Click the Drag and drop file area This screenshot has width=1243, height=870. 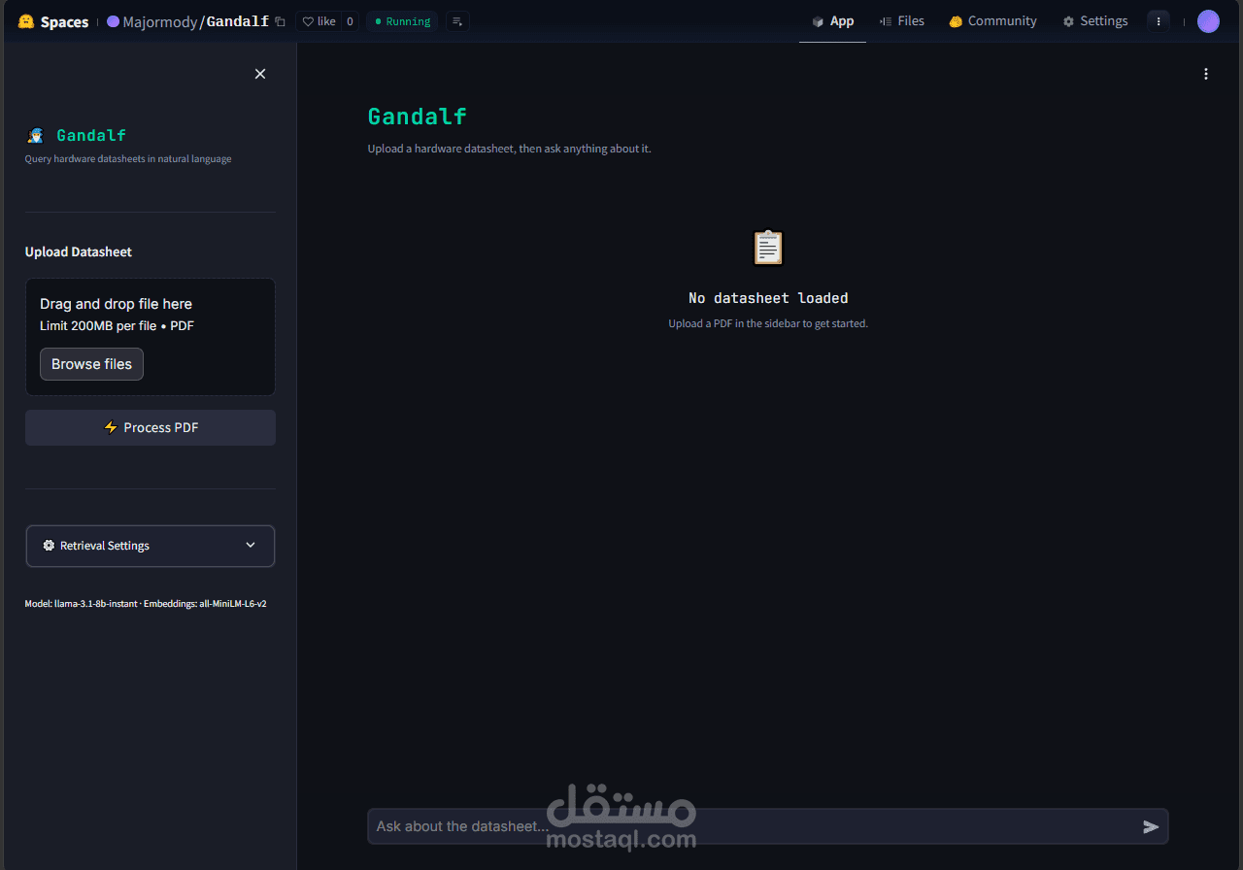(x=151, y=337)
